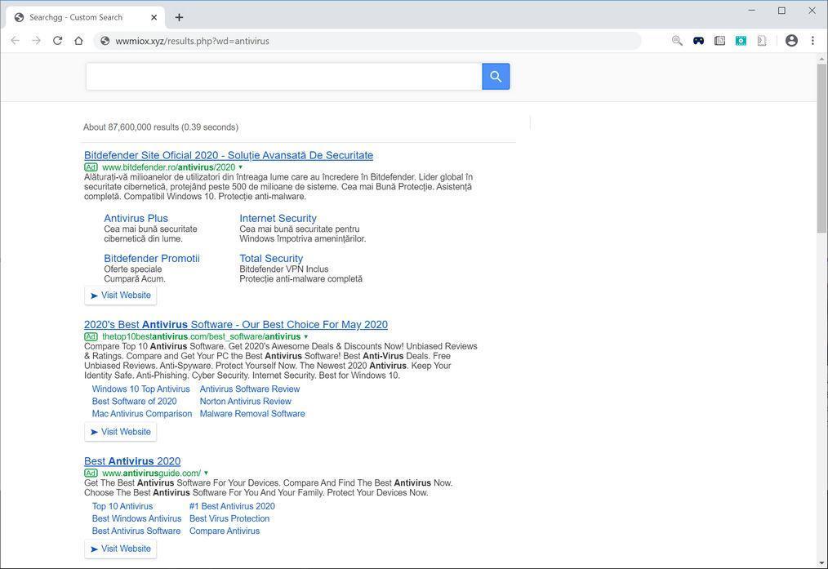
Task: Go to the browser home page
Action: tap(78, 41)
